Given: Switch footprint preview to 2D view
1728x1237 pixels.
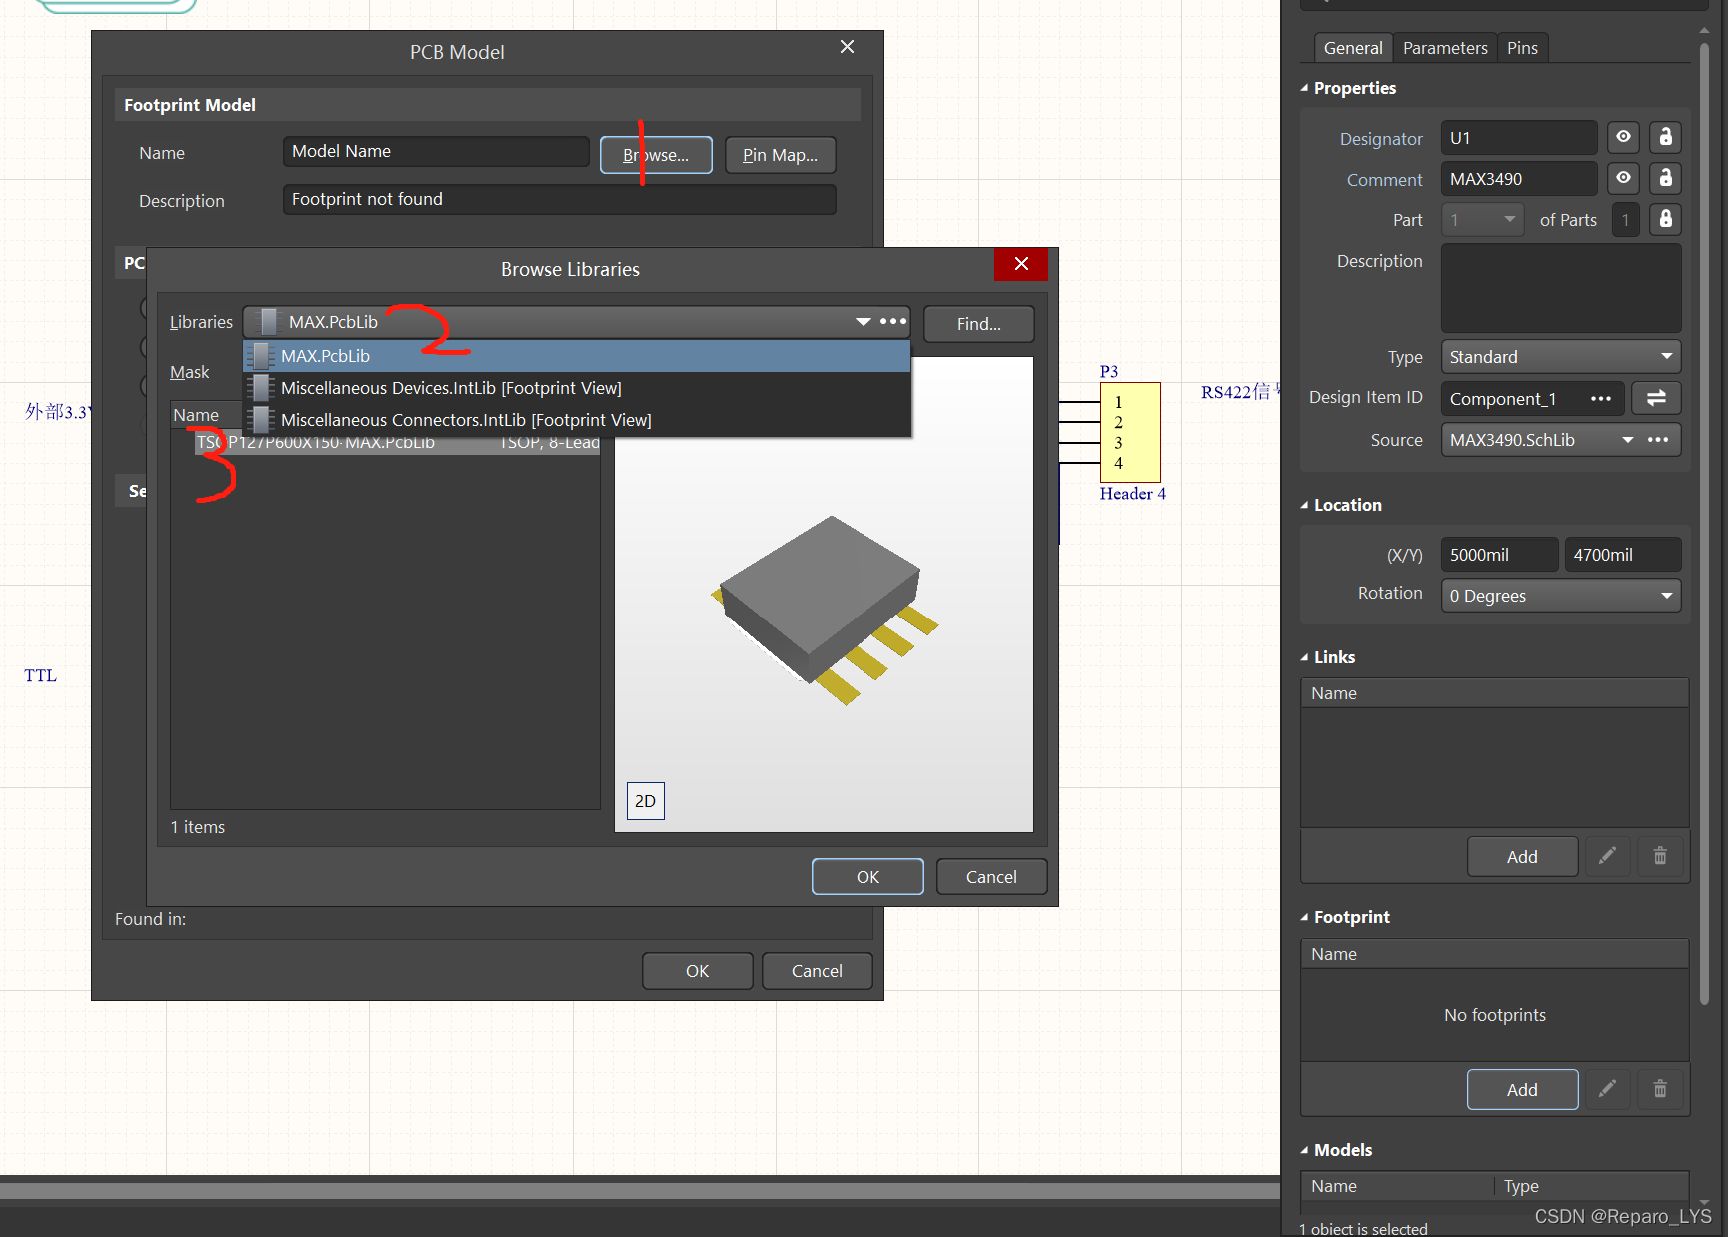Looking at the screenshot, I should tap(645, 801).
